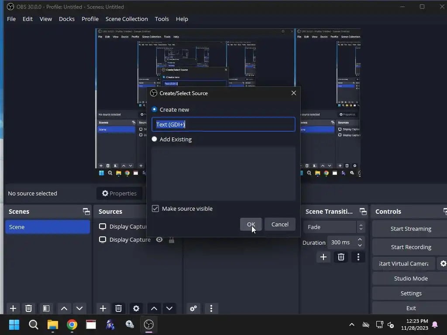Image resolution: width=447 pixels, height=335 pixels.
Task: Add a new scene with plus icon
Action: pyautogui.click(x=13, y=308)
